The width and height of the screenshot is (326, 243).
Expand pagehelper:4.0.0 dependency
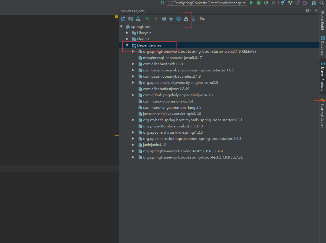tap(133, 95)
